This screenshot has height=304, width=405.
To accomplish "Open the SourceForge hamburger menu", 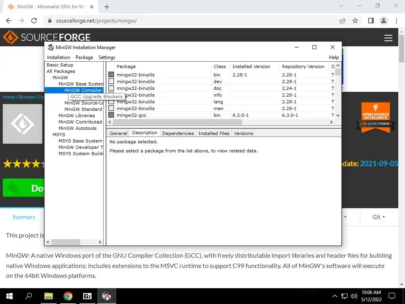I will (x=388, y=38).
